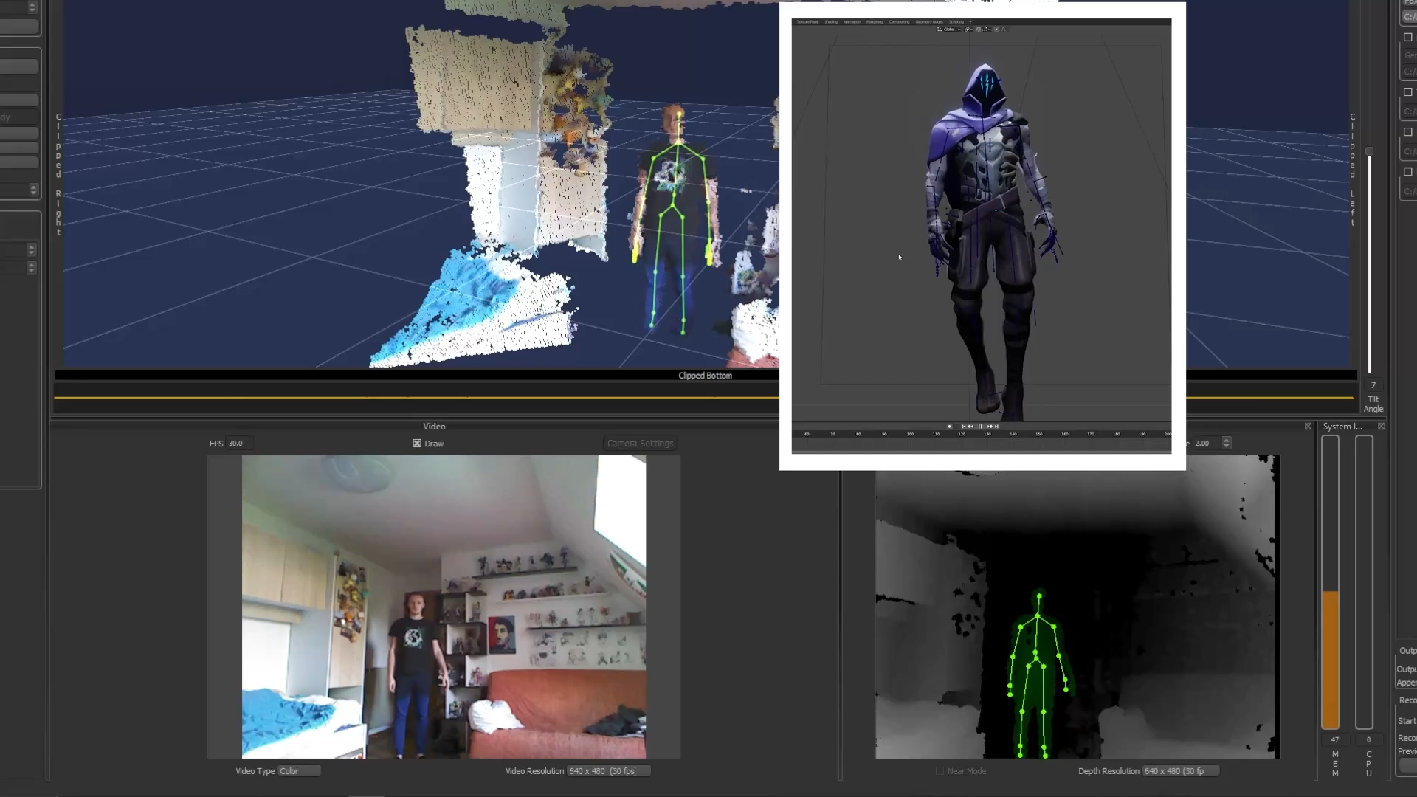Screen dimensions: 1417x797
Task: Open the Animation workspace tab in Blender
Action: pyautogui.click(x=852, y=22)
